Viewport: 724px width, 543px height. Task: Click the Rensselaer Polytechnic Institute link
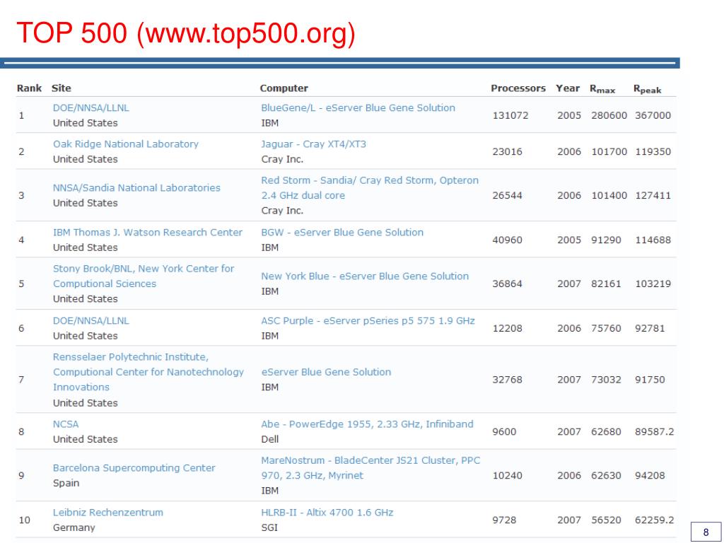(148, 372)
